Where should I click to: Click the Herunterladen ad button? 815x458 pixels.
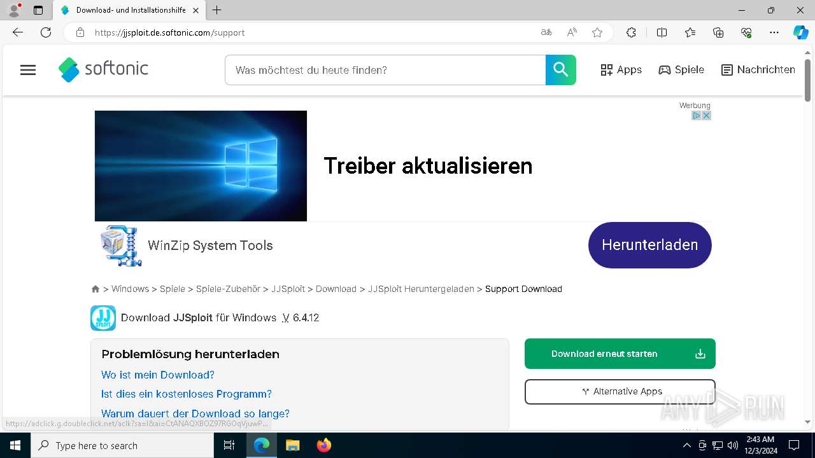click(x=650, y=245)
